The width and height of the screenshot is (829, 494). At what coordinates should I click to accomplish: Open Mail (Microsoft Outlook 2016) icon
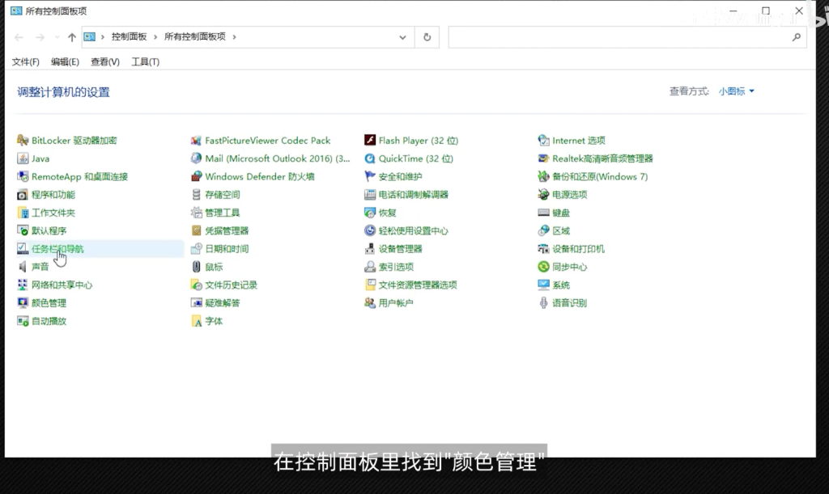(x=196, y=158)
